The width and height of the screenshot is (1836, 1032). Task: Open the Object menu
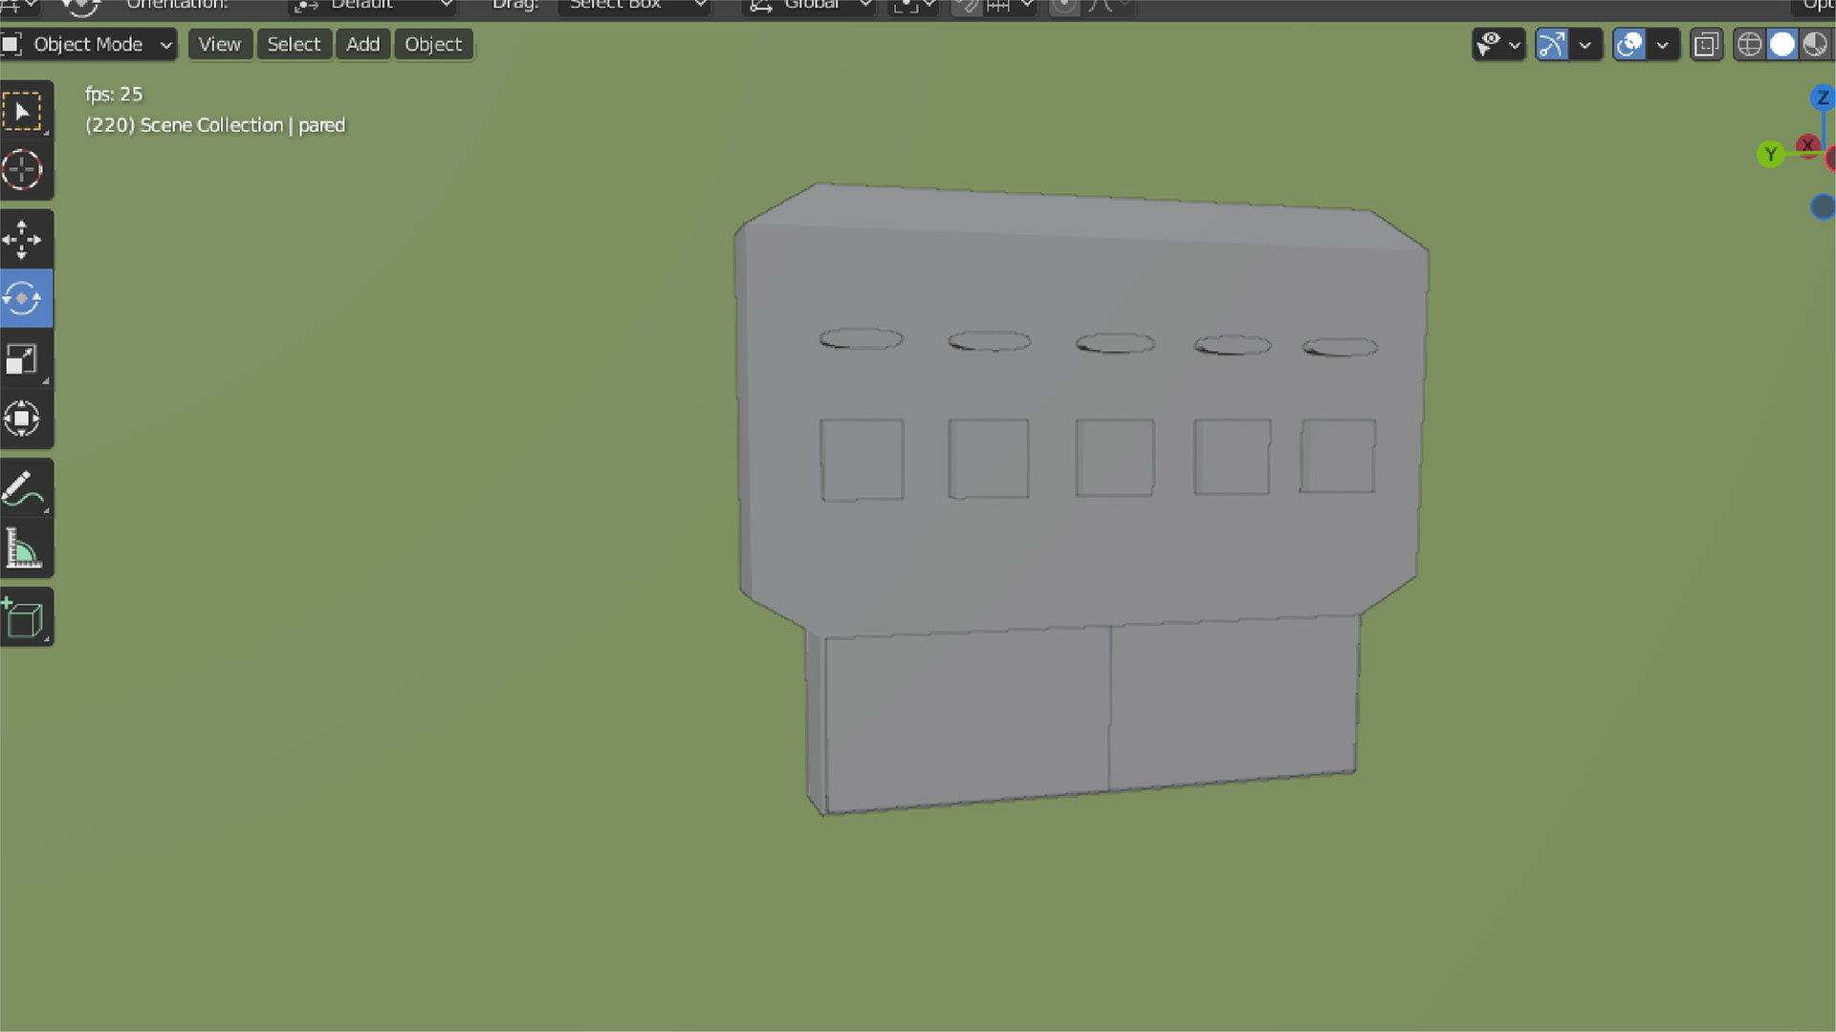tap(433, 44)
